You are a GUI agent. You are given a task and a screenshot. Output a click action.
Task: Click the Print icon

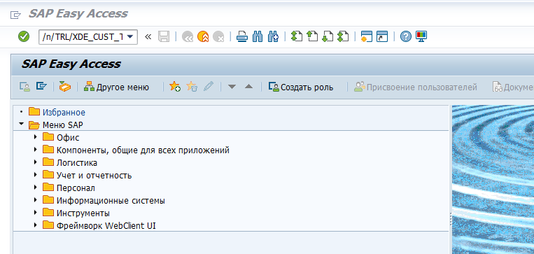coord(241,36)
